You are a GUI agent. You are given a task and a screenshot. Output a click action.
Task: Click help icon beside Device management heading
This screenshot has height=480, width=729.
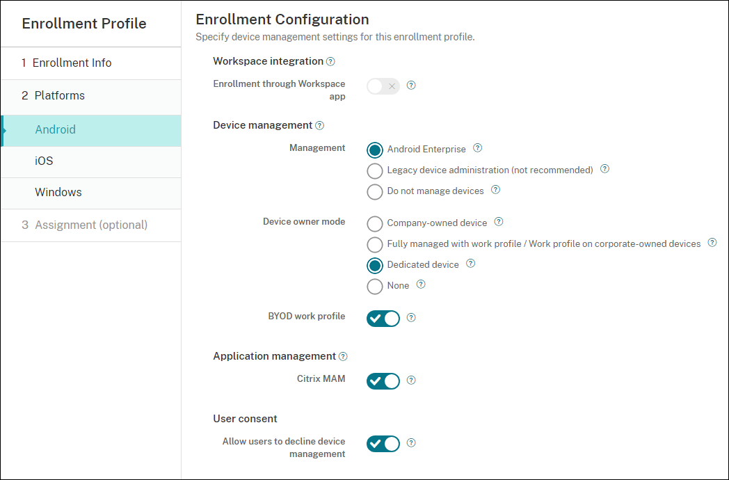pyautogui.click(x=319, y=126)
